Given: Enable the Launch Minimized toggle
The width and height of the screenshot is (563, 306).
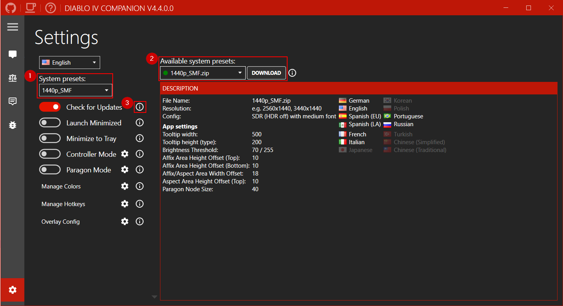Looking at the screenshot, I should click(50, 123).
